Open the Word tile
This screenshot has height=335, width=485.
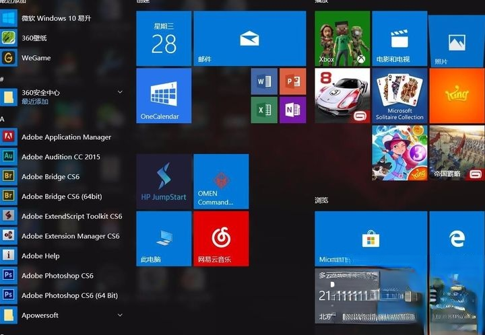pyautogui.click(x=264, y=81)
